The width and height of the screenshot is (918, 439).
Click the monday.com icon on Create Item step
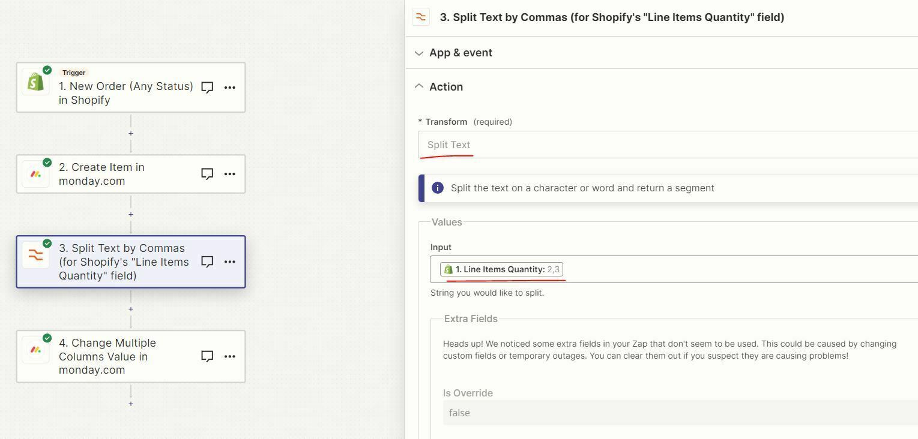pos(36,174)
